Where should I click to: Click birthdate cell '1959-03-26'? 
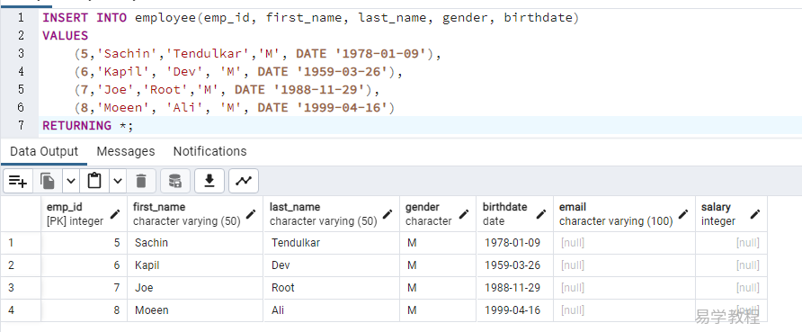pos(514,265)
